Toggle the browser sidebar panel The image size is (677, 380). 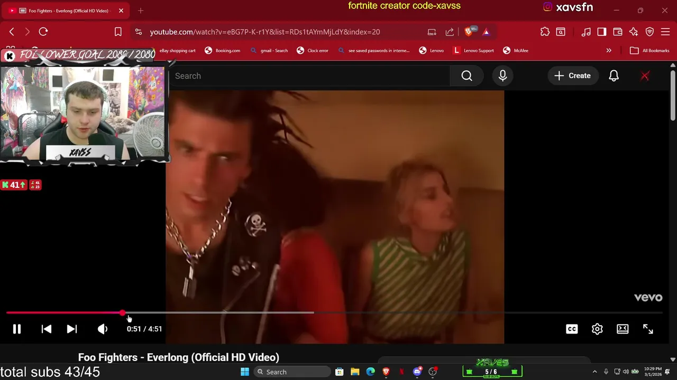(602, 32)
